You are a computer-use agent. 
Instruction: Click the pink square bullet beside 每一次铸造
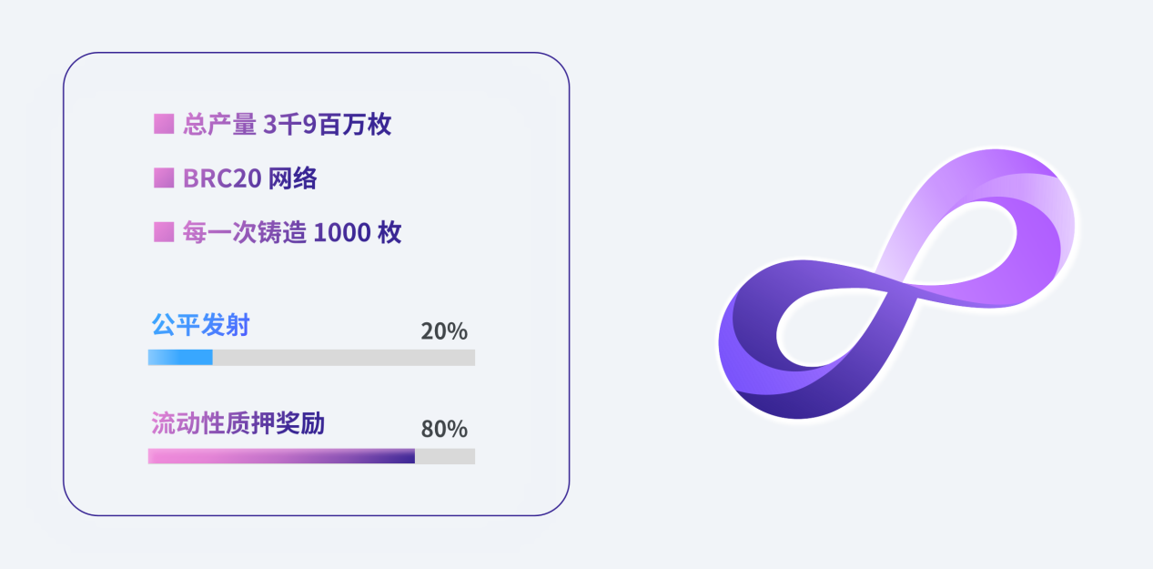pos(163,232)
